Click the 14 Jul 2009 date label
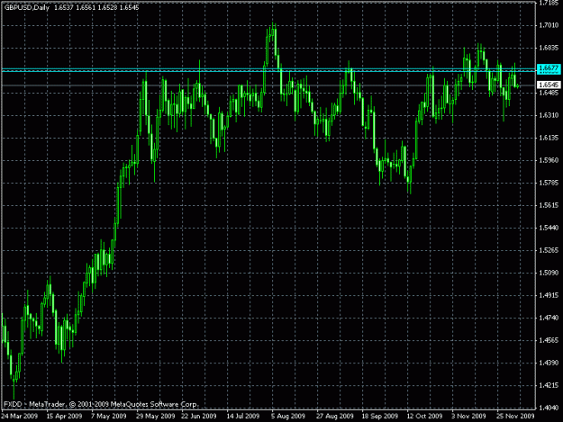563x422 pixels. click(243, 417)
